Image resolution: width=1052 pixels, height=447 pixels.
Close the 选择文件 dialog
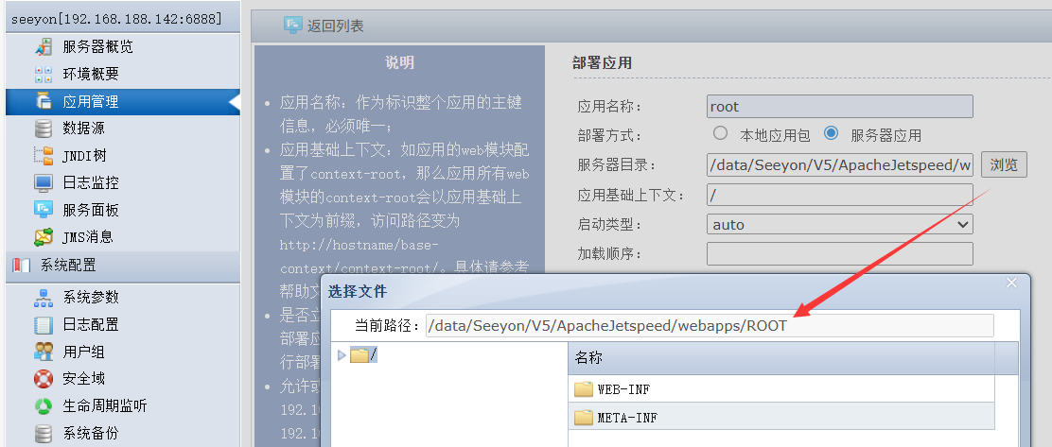1011,284
